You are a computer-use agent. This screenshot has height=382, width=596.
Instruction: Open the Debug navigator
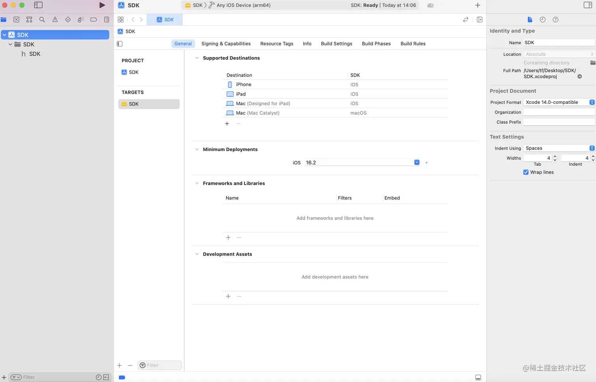pyautogui.click(x=81, y=19)
